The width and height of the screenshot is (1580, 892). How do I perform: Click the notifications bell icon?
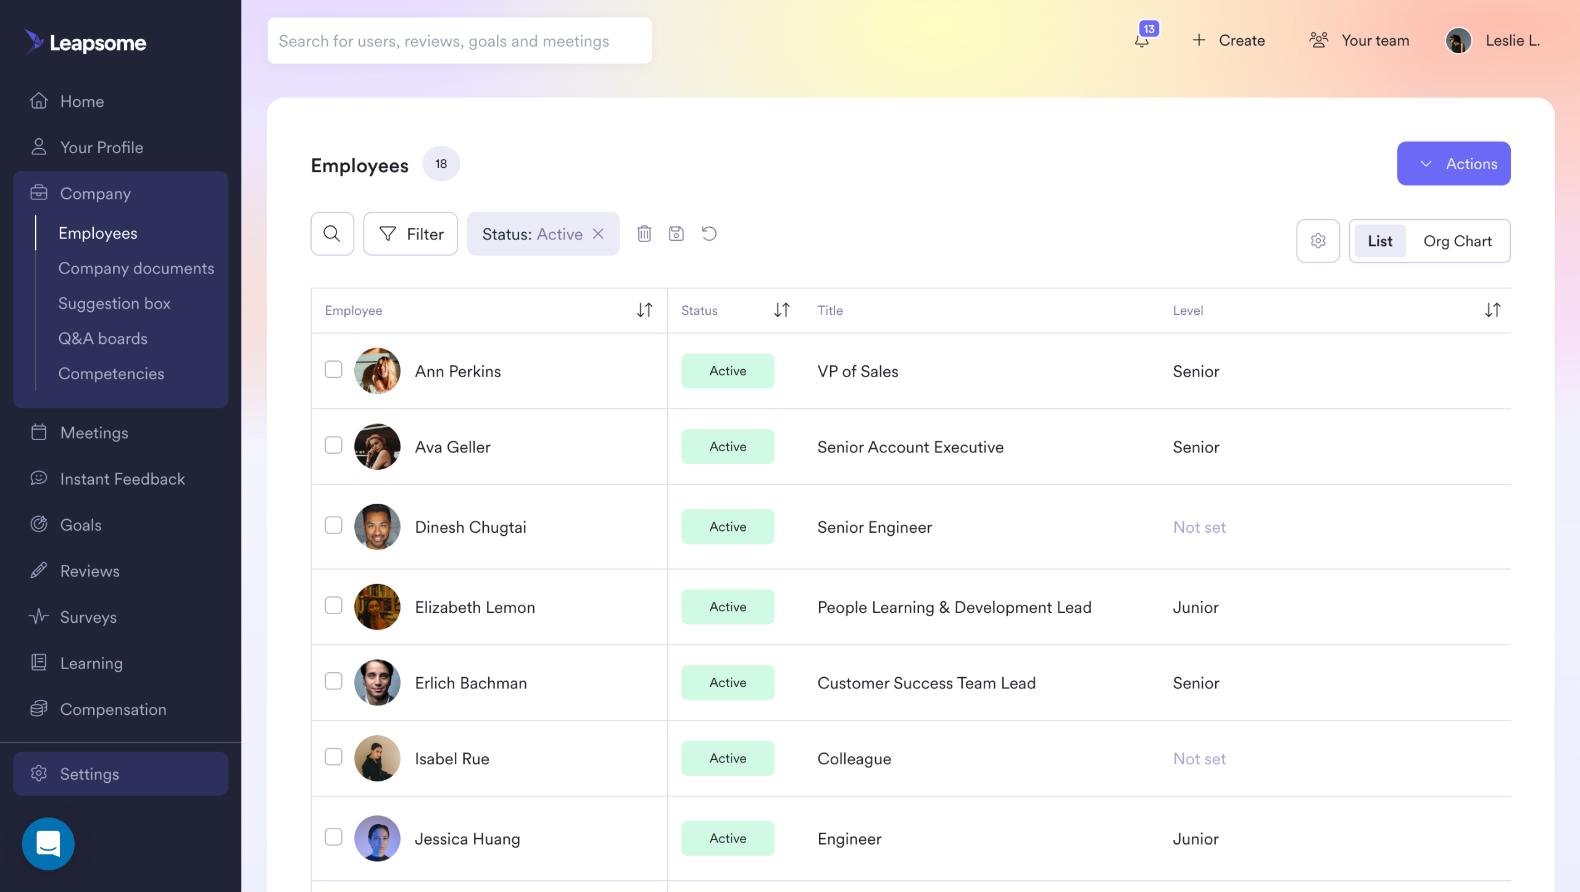tap(1142, 41)
